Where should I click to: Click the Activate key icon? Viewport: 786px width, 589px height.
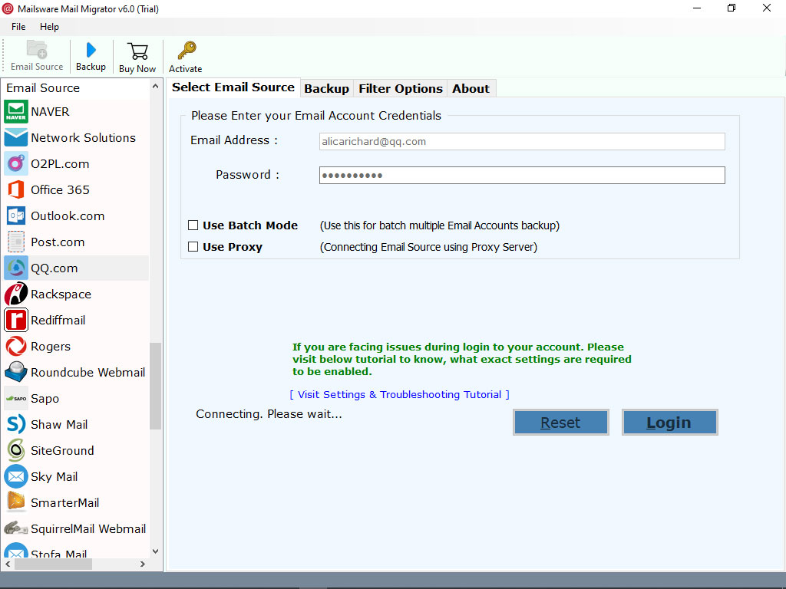coord(186,51)
